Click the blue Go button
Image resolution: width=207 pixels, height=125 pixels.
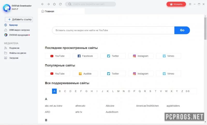click(x=182, y=30)
